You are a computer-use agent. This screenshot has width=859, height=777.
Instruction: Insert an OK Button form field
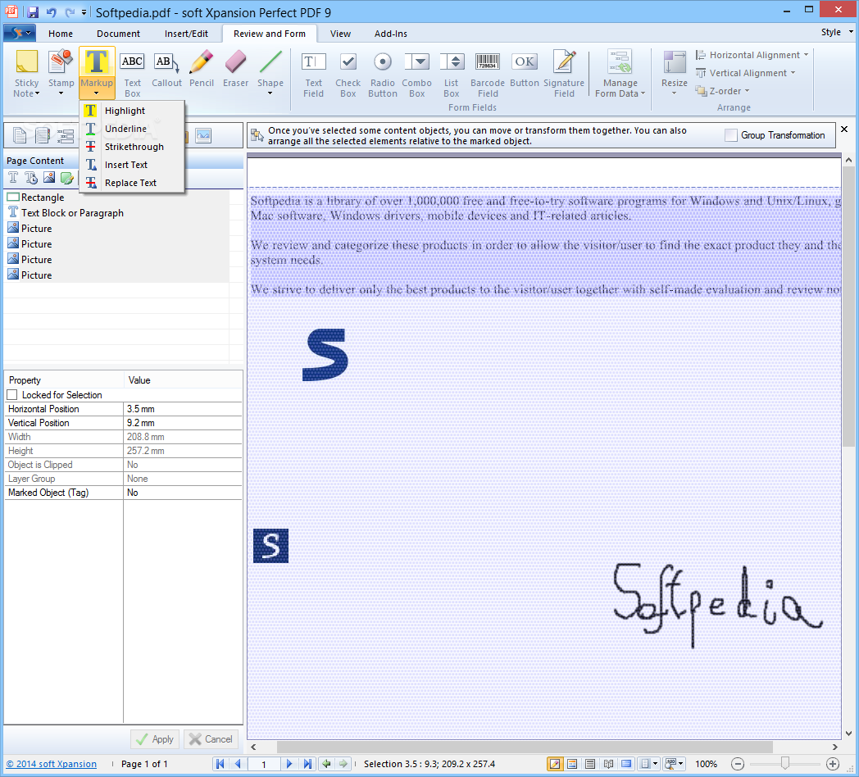(x=525, y=70)
